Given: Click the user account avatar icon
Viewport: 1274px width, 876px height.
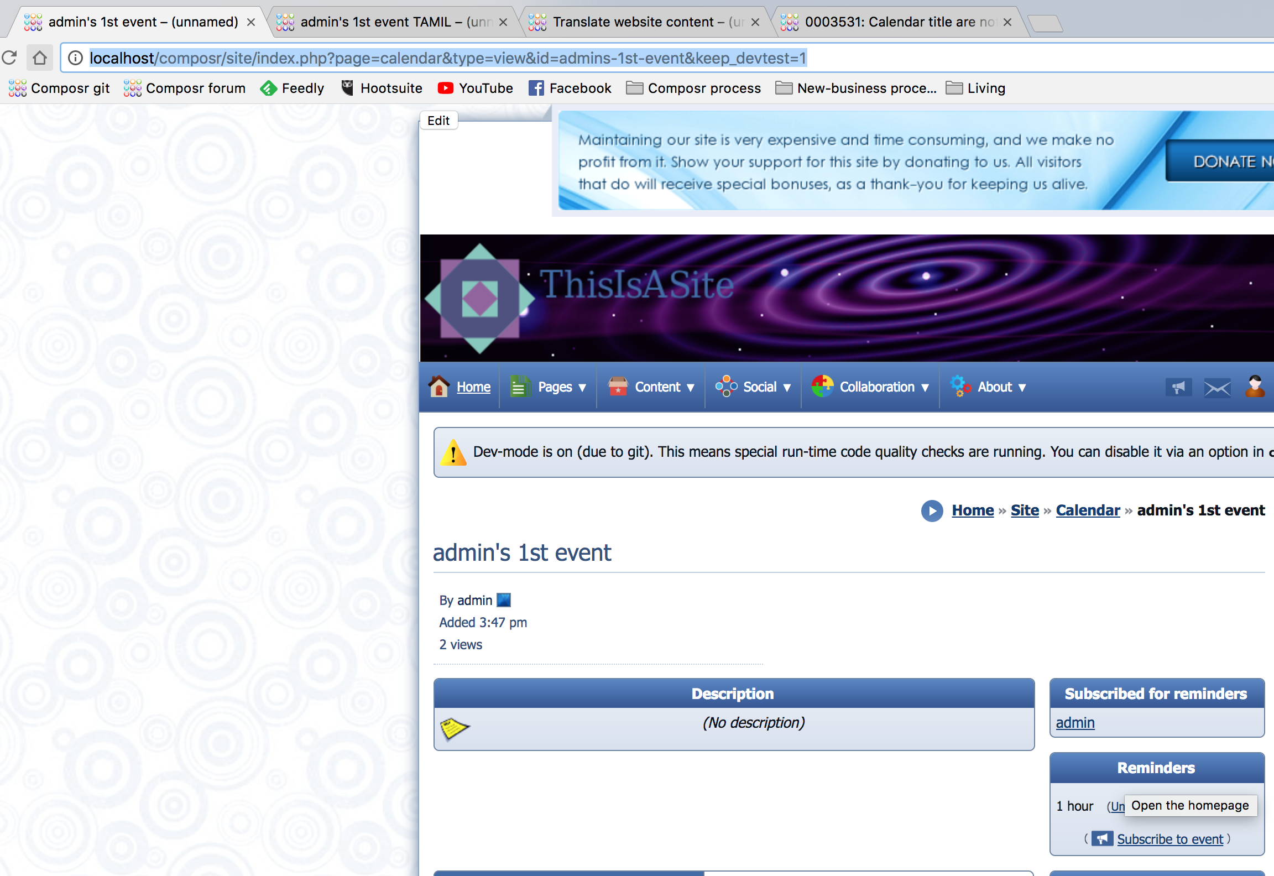Looking at the screenshot, I should pyautogui.click(x=1255, y=386).
